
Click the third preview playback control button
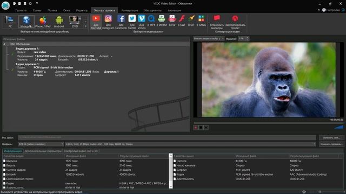206,128
